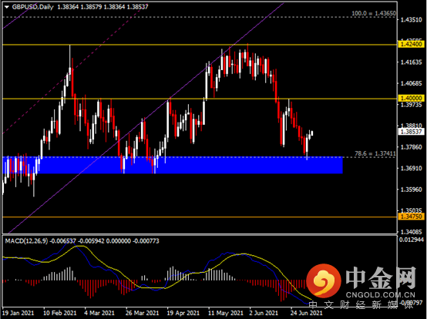Image resolution: width=427 pixels, height=319 pixels.
Task: Select the 1.40000 yellow price label
Action: click(x=412, y=98)
